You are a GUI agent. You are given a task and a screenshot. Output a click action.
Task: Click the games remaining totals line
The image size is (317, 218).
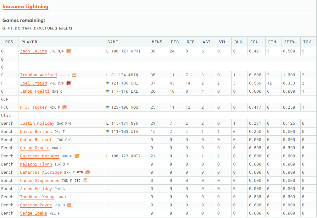coord(37,28)
